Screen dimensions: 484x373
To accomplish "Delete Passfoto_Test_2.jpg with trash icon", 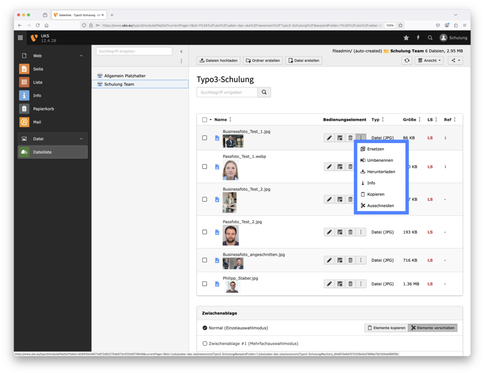I will pyautogui.click(x=350, y=232).
